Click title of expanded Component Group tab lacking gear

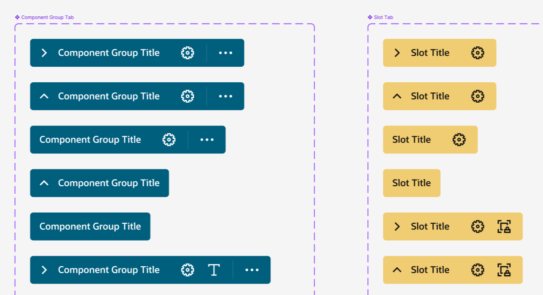click(109, 183)
